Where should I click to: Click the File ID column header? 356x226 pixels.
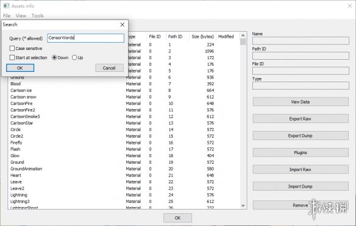coord(155,37)
